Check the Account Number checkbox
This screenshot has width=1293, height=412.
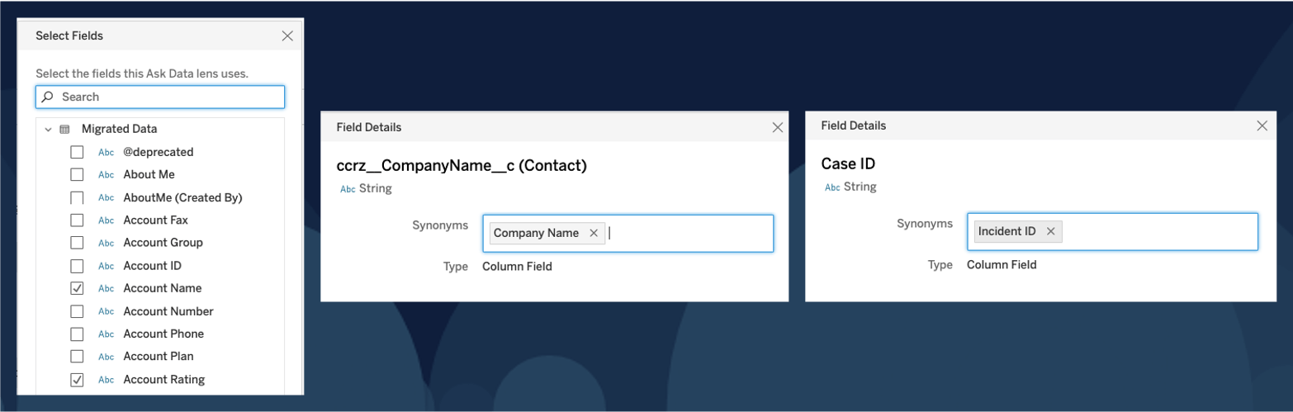[77, 311]
